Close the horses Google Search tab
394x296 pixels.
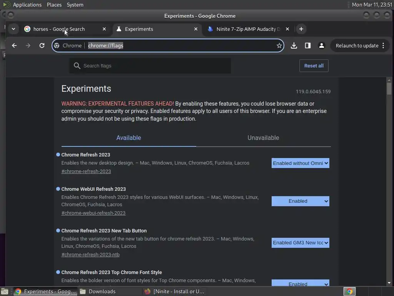[x=104, y=29]
